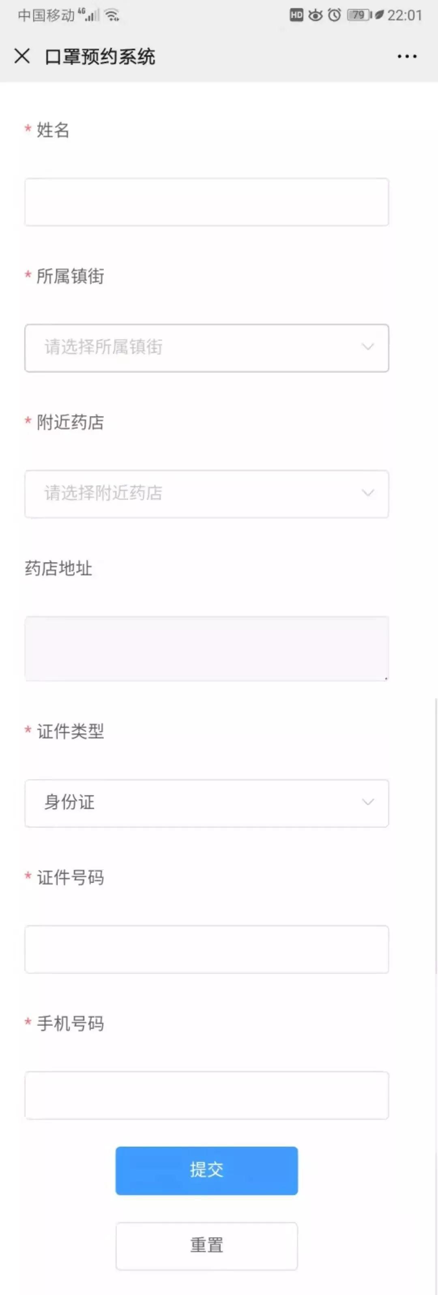Focus the 手机号码 input field

coord(206,1095)
